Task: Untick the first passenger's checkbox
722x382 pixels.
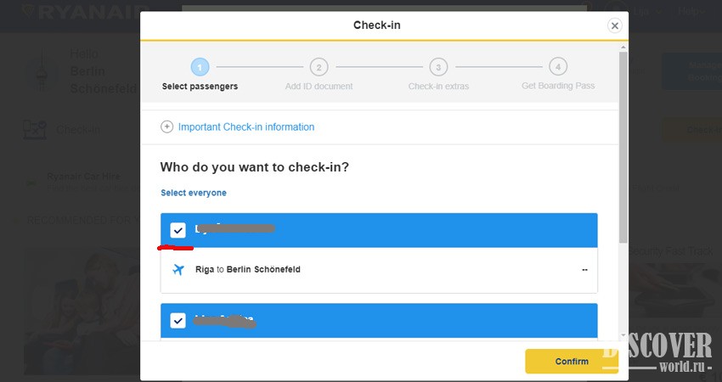Action: [178, 230]
